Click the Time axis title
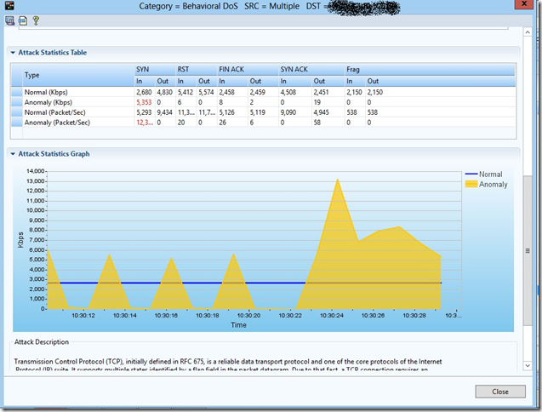542x412 pixels. tap(238, 325)
